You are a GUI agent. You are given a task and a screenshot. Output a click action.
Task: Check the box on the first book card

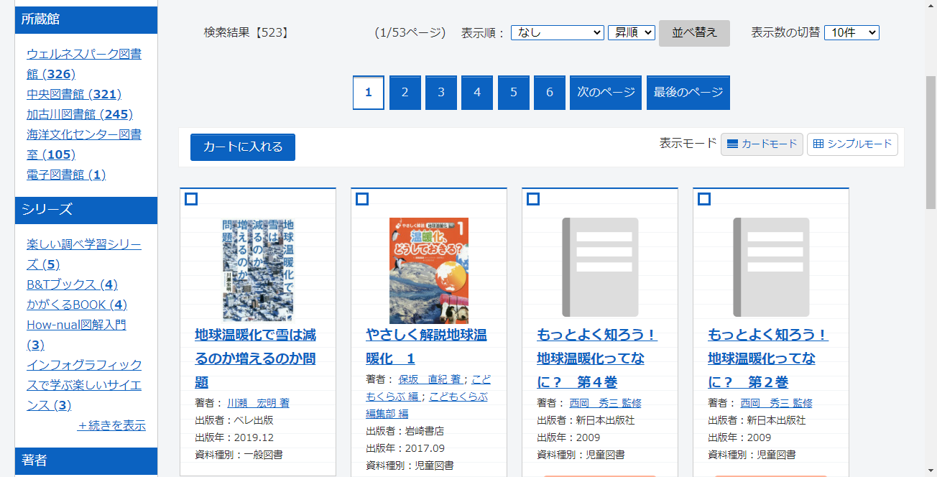pyautogui.click(x=191, y=199)
